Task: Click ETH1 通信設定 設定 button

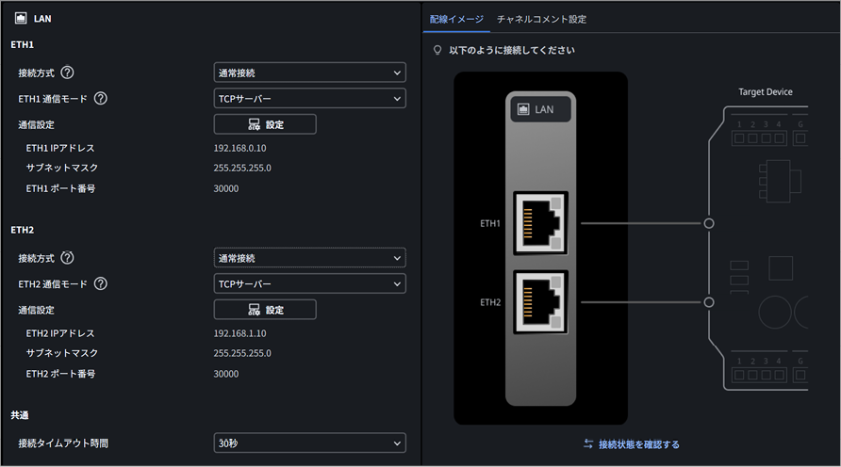Action: click(265, 124)
